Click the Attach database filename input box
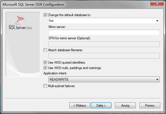The width and height of the screenshot is (166, 114). [x=104, y=56]
